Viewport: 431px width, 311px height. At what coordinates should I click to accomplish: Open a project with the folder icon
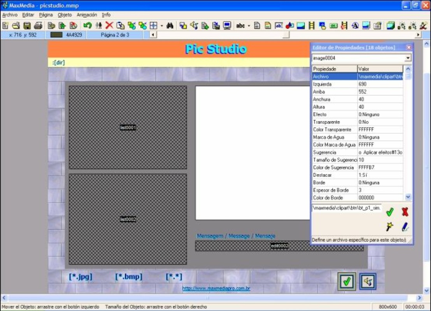(x=16, y=26)
